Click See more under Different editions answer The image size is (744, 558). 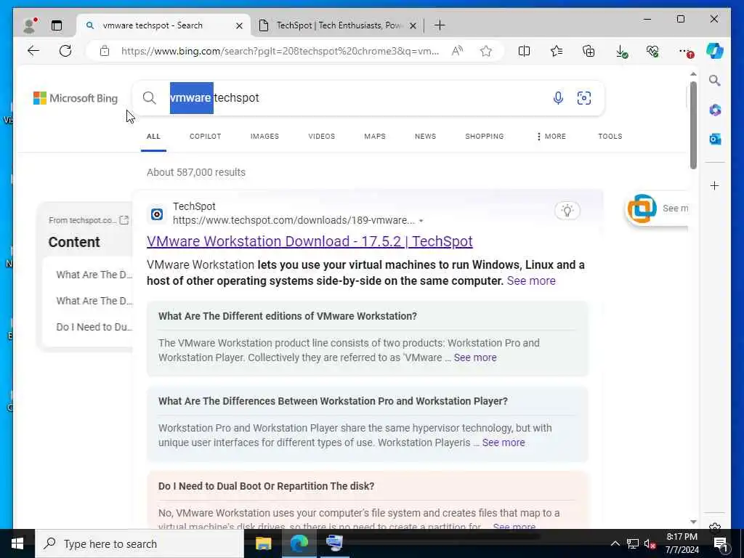tap(475, 357)
